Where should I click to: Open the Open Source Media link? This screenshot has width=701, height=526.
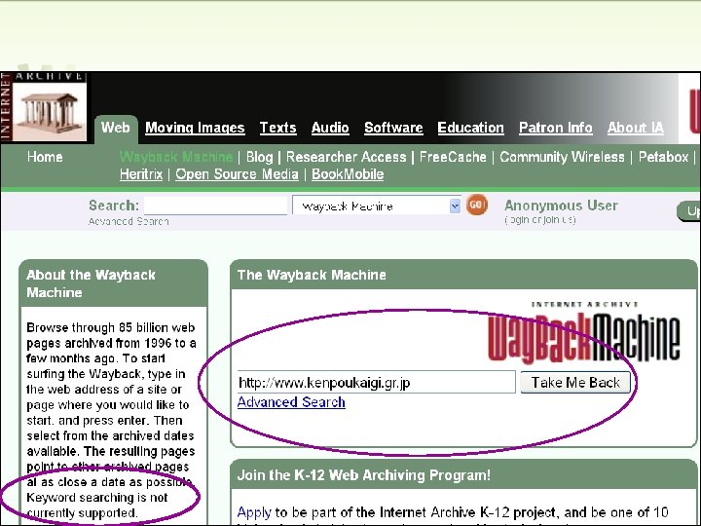coord(237,174)
